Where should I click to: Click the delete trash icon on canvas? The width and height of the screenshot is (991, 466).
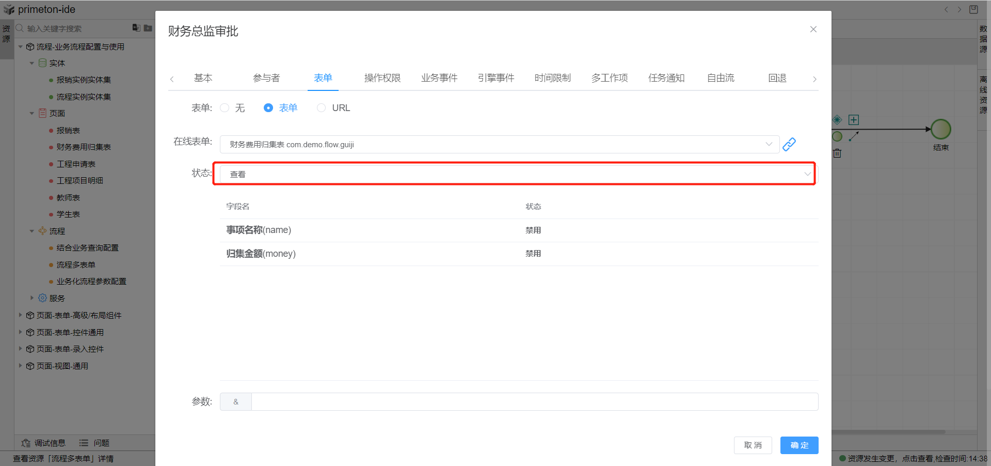pos(837,153)
